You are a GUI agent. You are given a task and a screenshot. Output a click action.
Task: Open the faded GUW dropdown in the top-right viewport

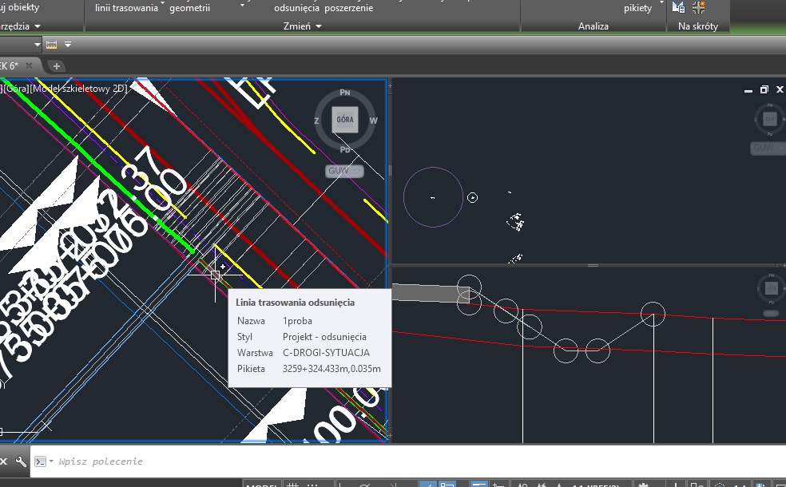tap(767, 148)
